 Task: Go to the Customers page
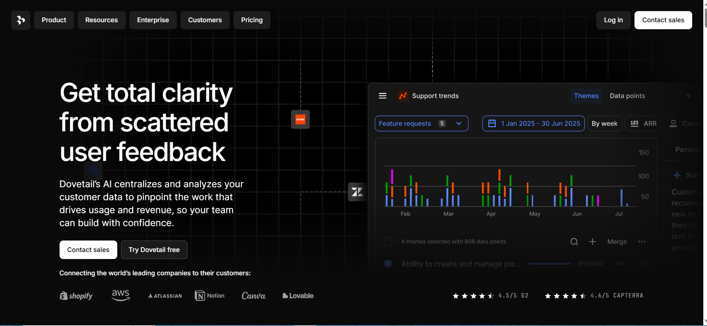pos(205,20)
